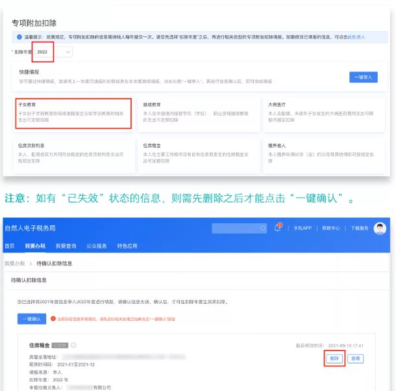The width and height of the screenshot is (396, 391).
Task: Click the 已失效 status tag on 住房租金
Action: pos(60,345)
